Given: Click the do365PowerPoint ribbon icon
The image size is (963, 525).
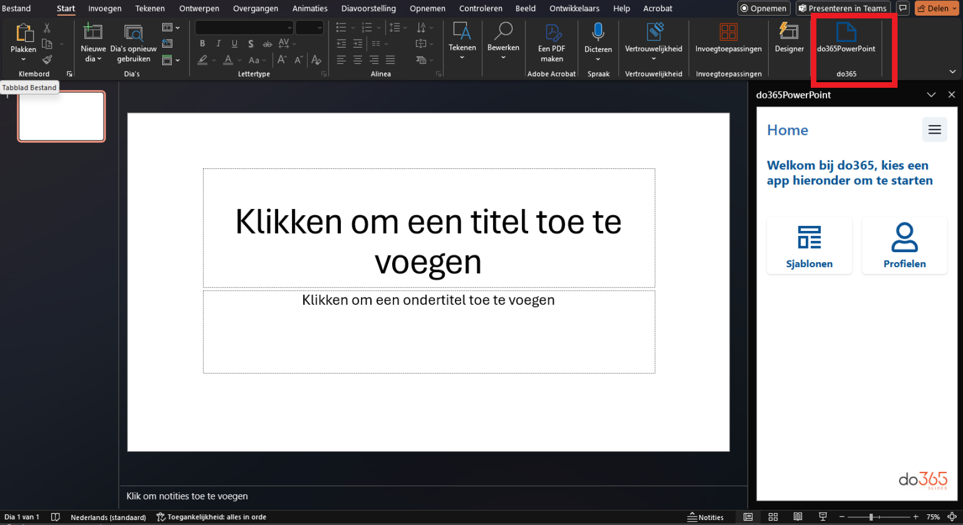Looking at the screenshot, I should tap(845, 34).
